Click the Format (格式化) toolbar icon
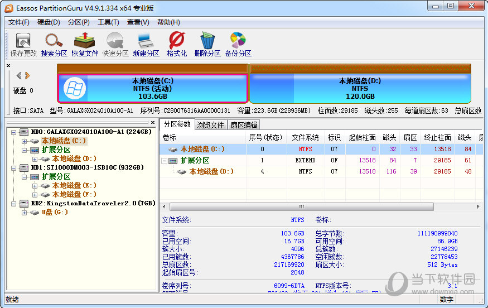Image resolution: width=488 pixels, height=308 pixels. click(x=177, y=44)
